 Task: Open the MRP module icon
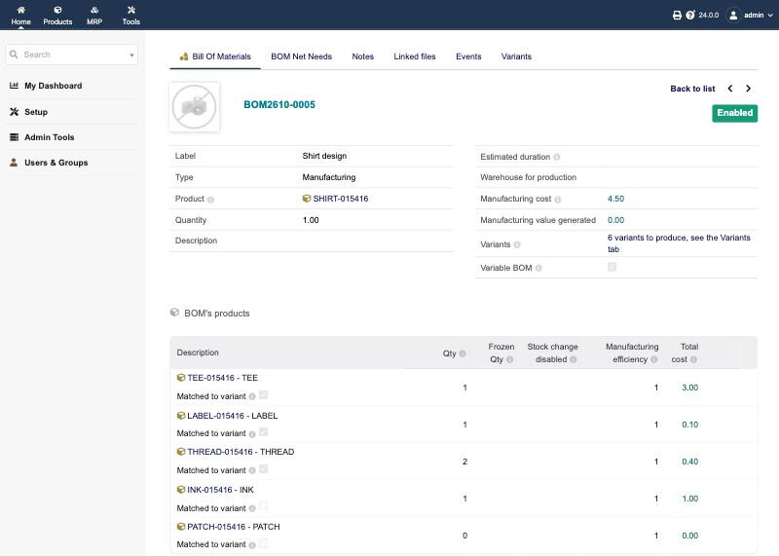(94, 10)
